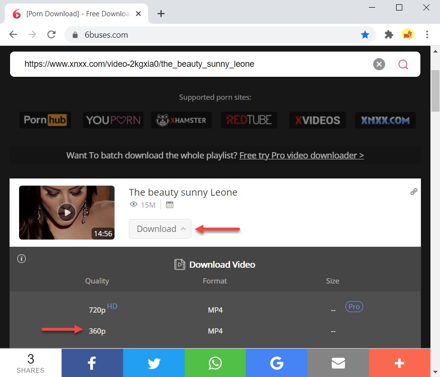Open a new browser tab
Viewport: 440px width, 377px height.
coord(161,13)
